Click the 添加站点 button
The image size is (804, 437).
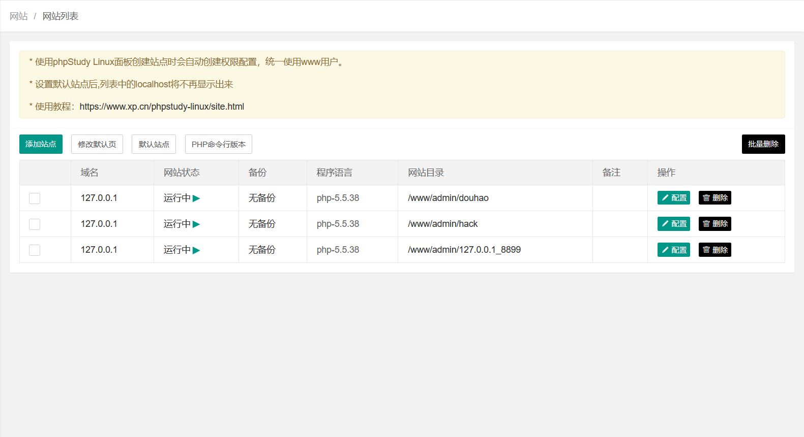coord(41,144)
